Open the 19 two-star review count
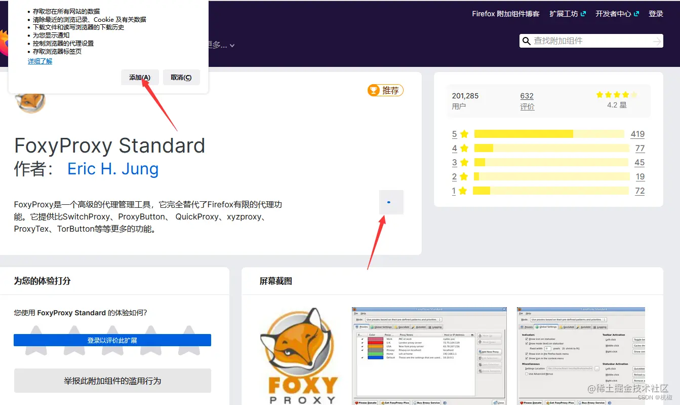Image resolution: width=680 pixels, height=405 pixels. 640,177
